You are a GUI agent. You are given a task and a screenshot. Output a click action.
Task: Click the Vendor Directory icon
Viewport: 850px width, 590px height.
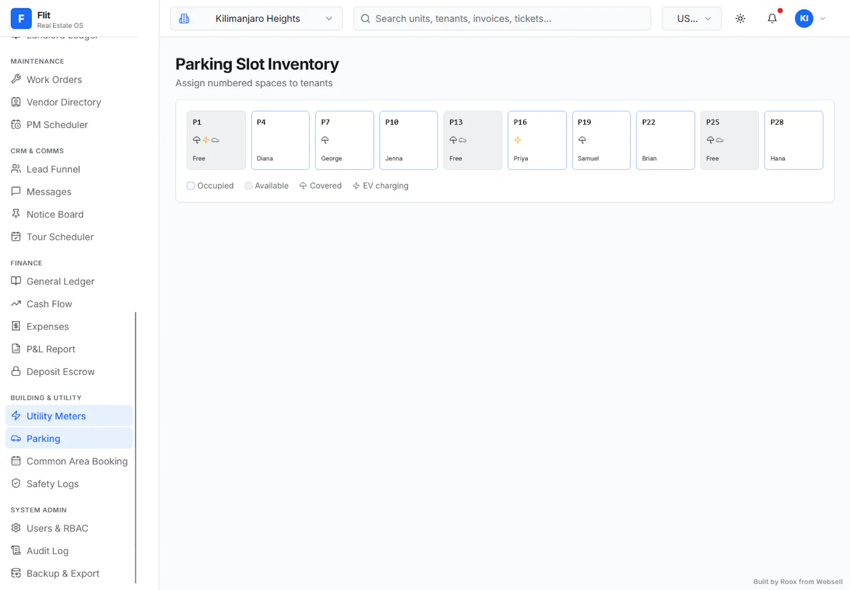click(16, 102)
